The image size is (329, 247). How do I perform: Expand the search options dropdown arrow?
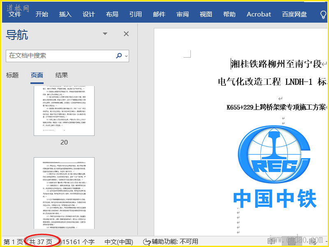[x=126, y=56]
